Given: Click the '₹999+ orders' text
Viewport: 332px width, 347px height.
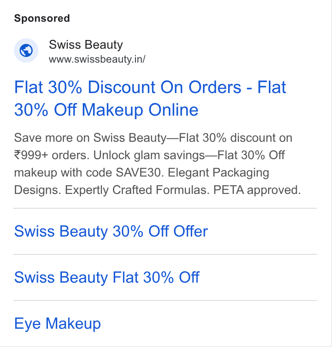Looking at the screenshot, I should [x=51, y=155].
